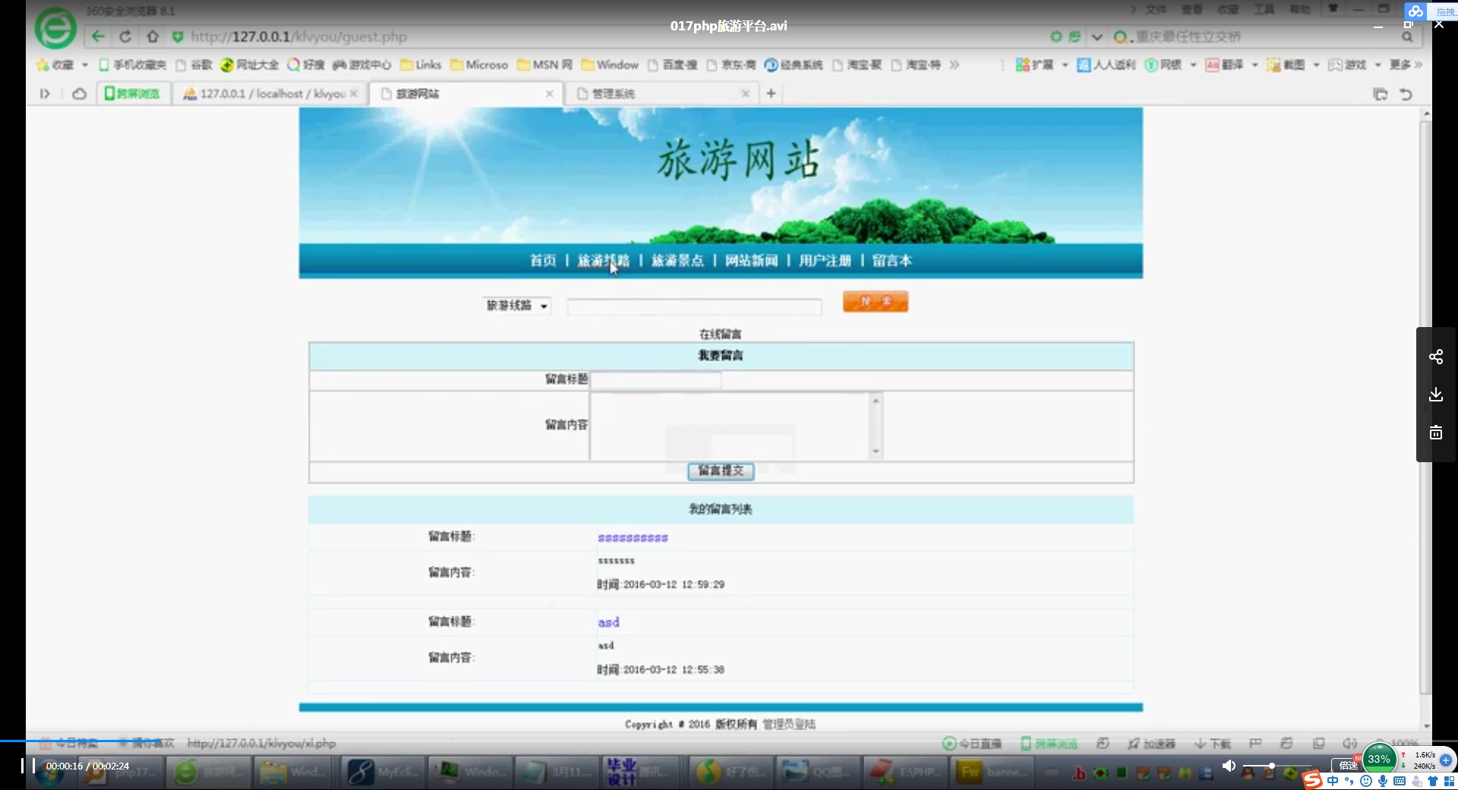
Task: Reload the page with the refresh icon
Action: [125, 36]
